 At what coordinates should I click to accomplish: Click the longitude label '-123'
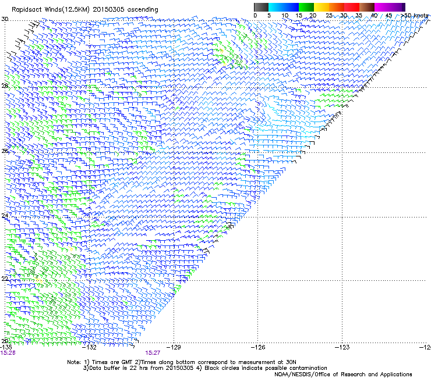(342, 347)
